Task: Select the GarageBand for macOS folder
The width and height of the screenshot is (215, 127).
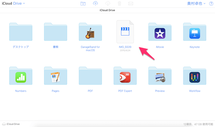Action: pyautogui.click(x=90, y=32)
